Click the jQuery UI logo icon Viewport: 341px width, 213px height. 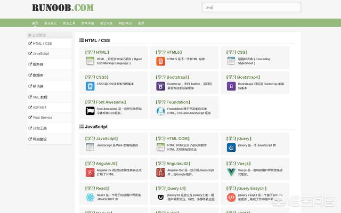pyautogui.click(x=160, y=197)
